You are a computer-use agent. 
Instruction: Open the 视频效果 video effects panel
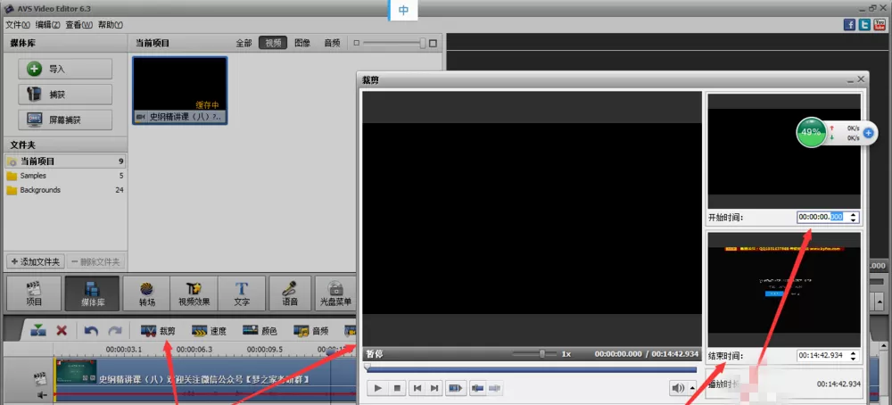[x=194, y=293]
